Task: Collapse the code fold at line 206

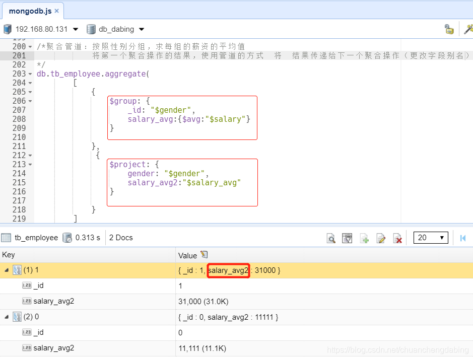Action: (30, 101)
